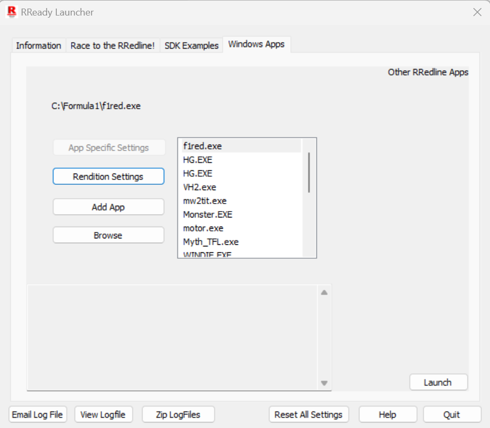Select Monster.EXE in the list

241,214
